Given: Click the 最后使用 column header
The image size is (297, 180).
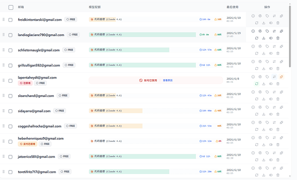Looking at the screenshot, I should coord(232,7).
